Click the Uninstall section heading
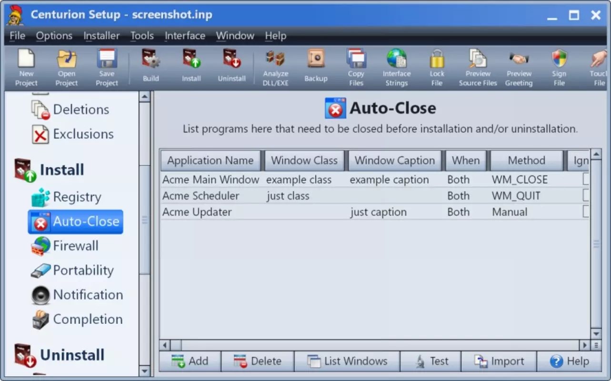The width and height of the screenshot is (611, 381). 59,355
